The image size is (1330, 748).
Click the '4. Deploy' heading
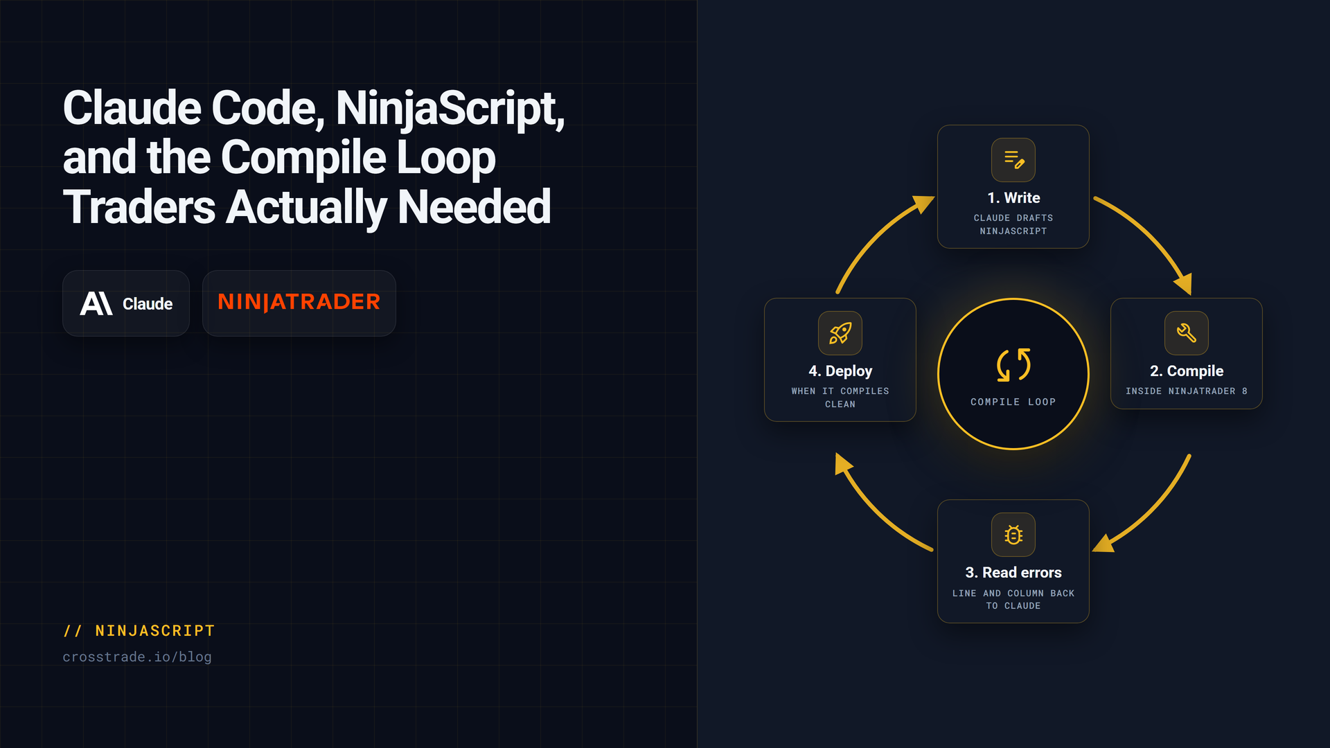(x=840, y=371)
